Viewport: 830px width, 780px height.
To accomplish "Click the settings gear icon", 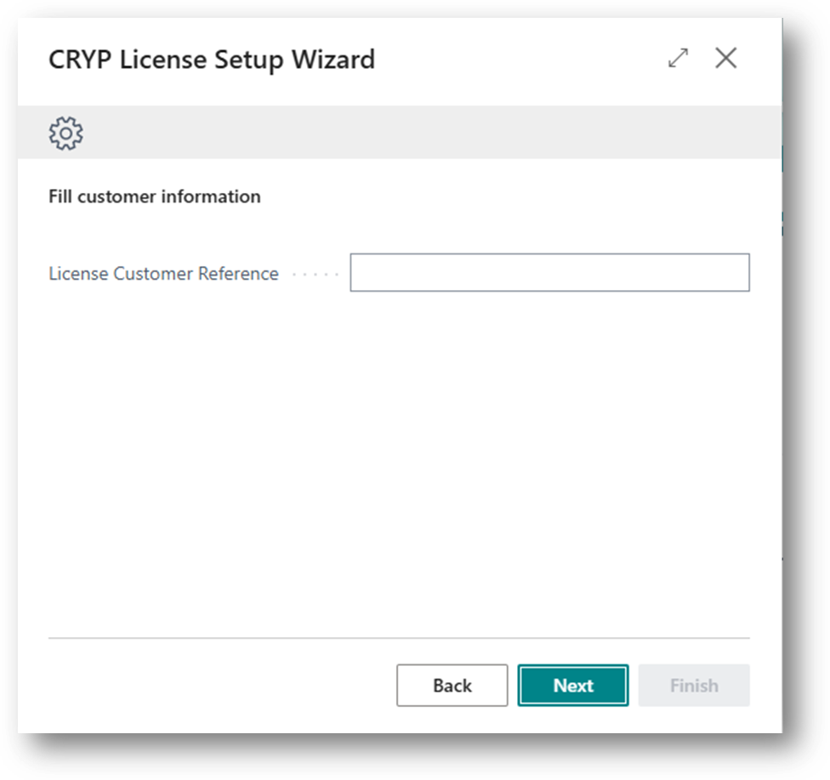I will click(66, 134).
